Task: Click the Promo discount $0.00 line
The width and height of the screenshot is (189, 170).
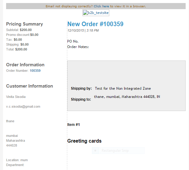Action: [22, 35]
